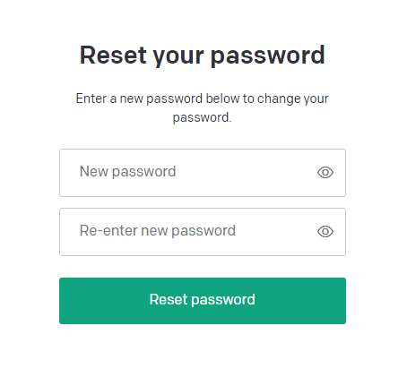Click the Reset your password heading
This screenshot has width=407, height=377.
pyautogui.click(x=203, y=56)
